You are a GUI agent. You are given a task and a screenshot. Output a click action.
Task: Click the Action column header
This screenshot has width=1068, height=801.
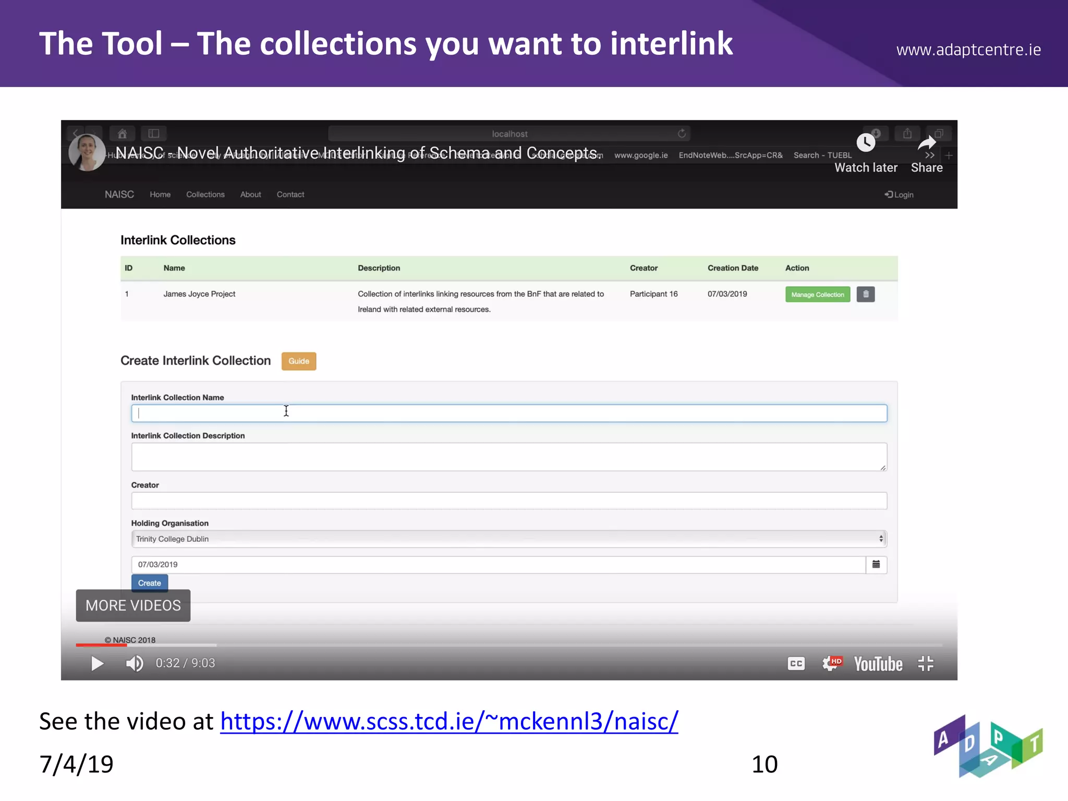(x=797, y=268)
